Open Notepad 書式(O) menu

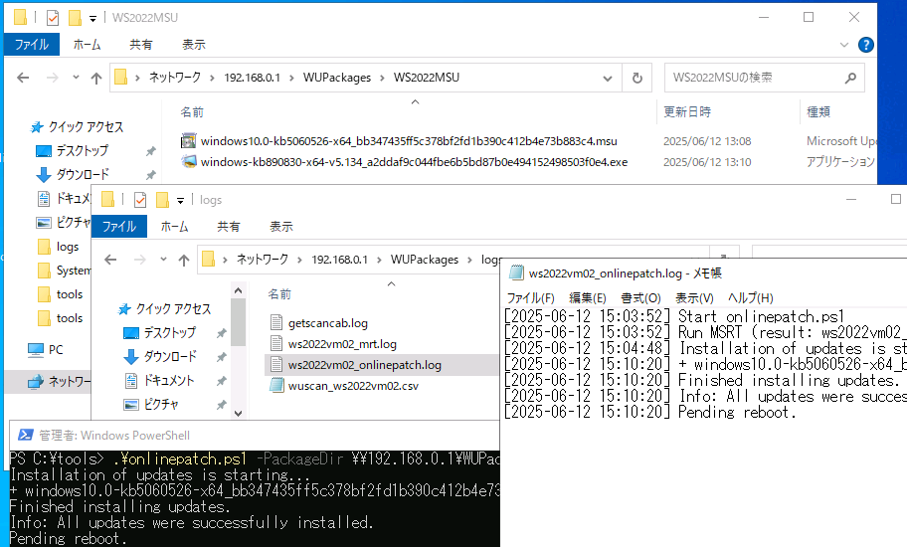tap(640, 297)
